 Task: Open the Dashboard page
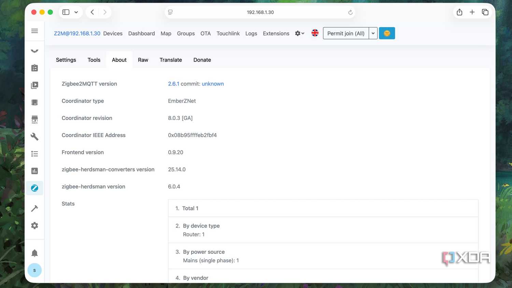pyautogui.click(x=142, y=33)
